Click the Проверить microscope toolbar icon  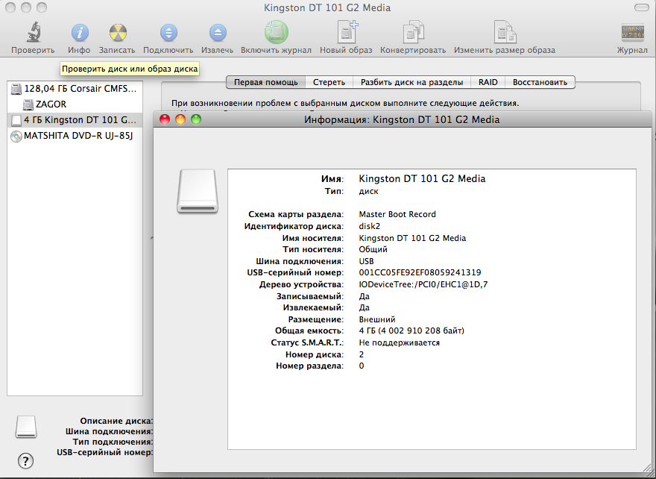[x=34, y=32]
